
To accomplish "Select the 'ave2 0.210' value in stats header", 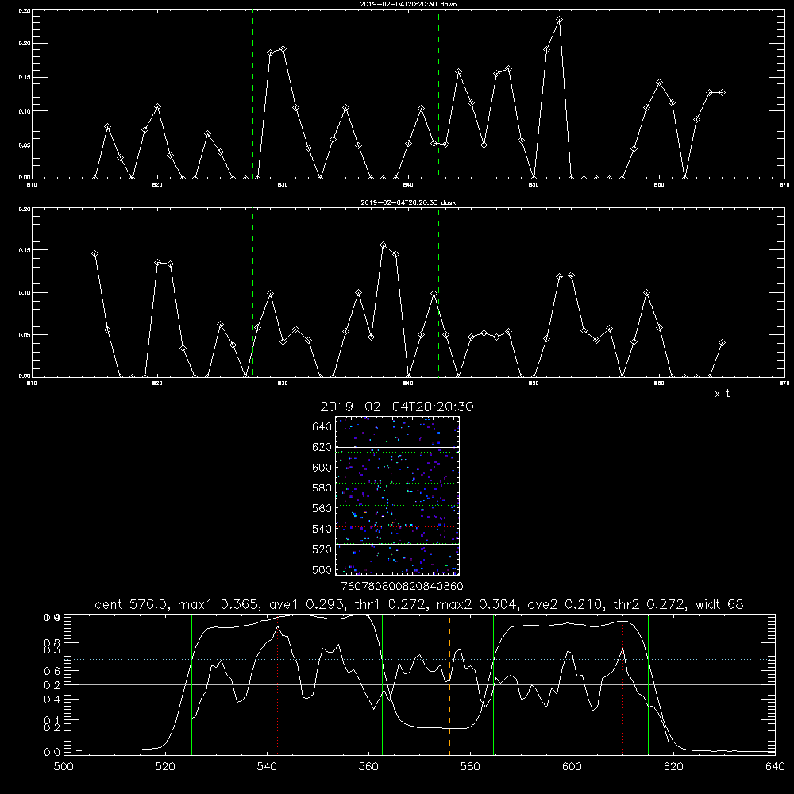I will [x=565, y=604].
